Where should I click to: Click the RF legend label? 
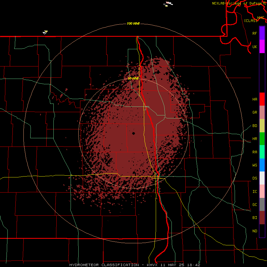[255, 33]
